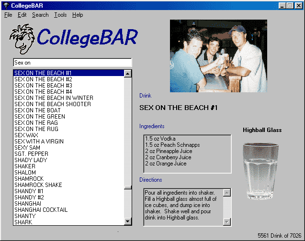Select SEX ON THE BOAT
305x241 pixels.
point(68,110)
